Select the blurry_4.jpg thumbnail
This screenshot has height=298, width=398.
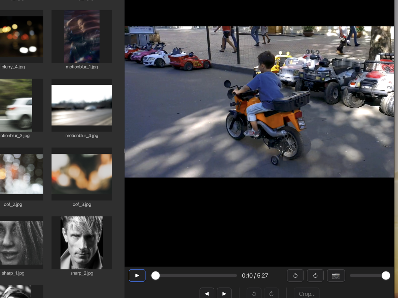(x=22, y=36)
